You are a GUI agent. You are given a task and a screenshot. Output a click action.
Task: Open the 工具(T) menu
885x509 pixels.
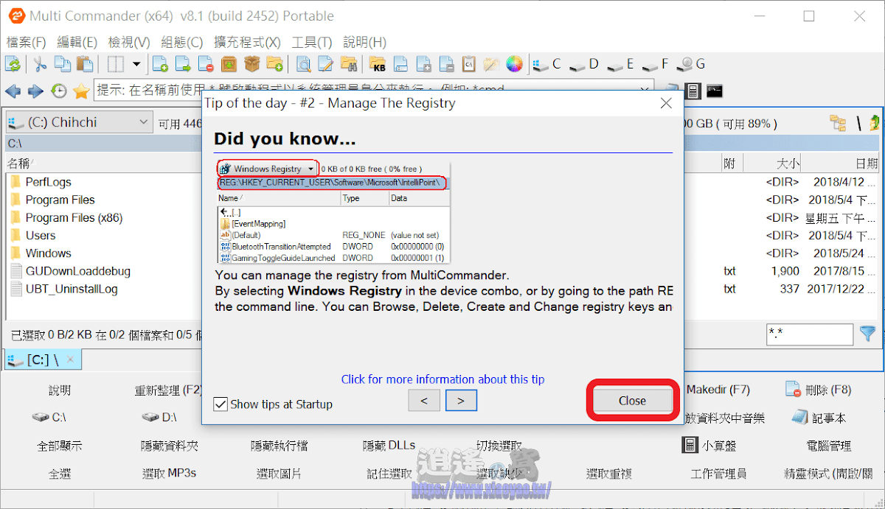point(312,42)
